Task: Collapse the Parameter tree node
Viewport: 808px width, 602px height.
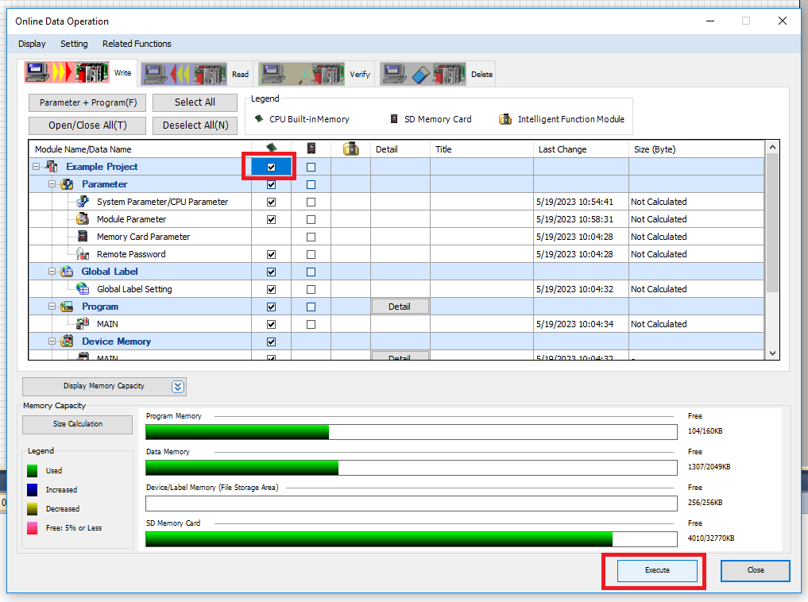Action: point(52,184)
